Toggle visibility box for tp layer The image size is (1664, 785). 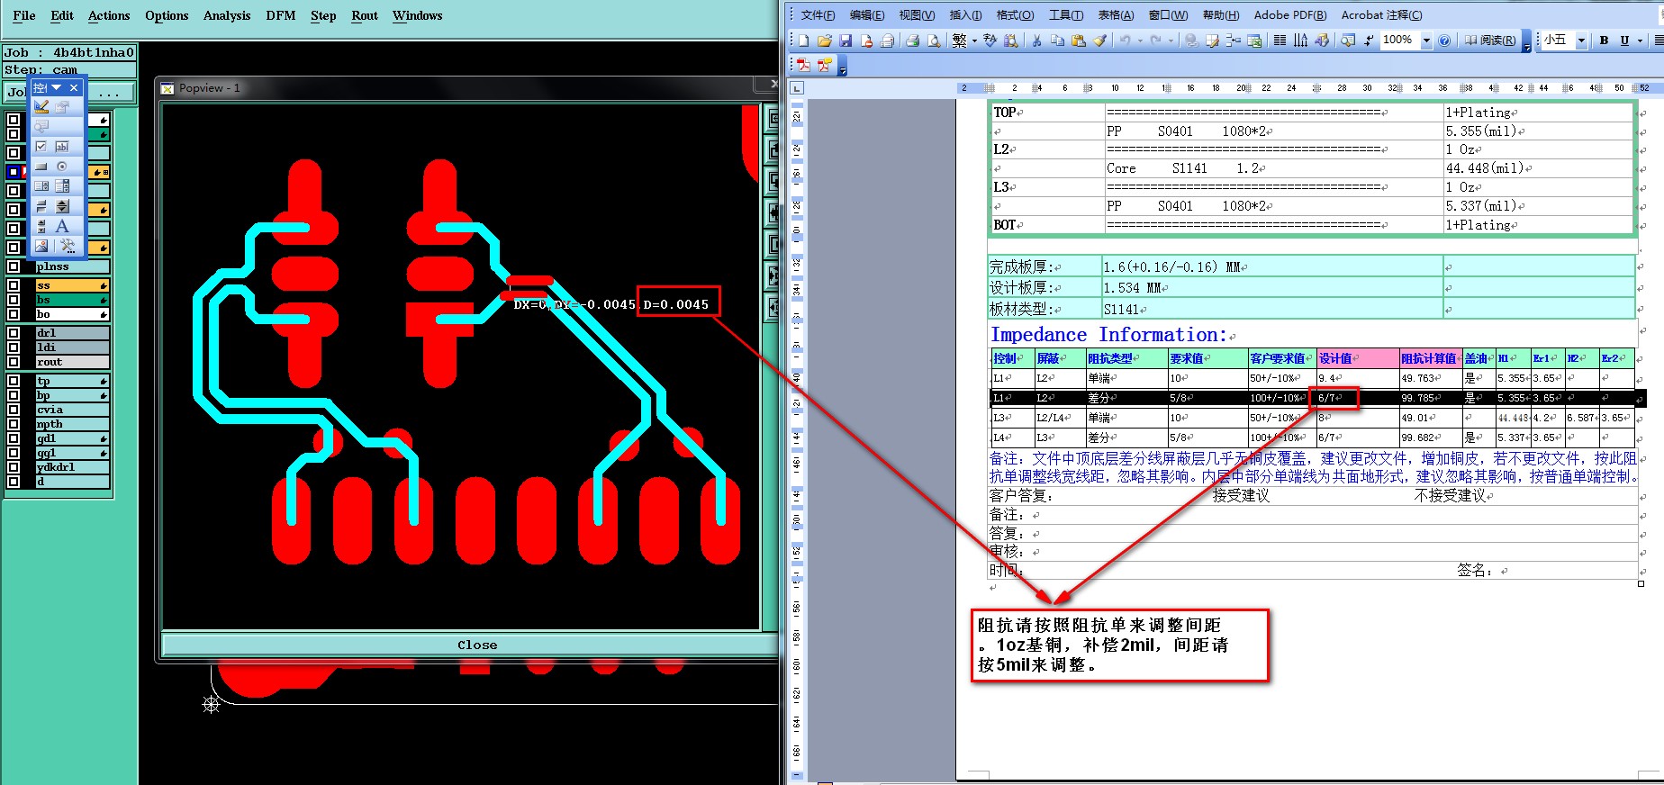pyautogui.click(x=14, y=381)
